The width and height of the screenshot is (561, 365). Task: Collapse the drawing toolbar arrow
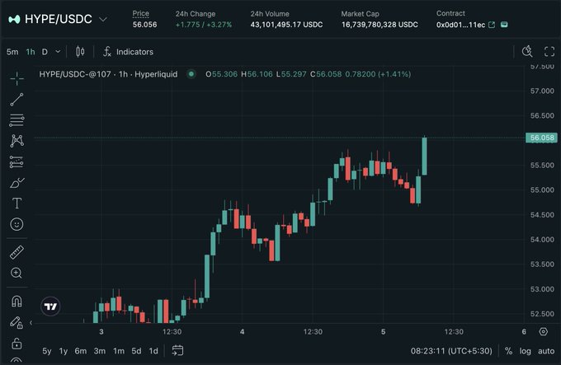31,323
